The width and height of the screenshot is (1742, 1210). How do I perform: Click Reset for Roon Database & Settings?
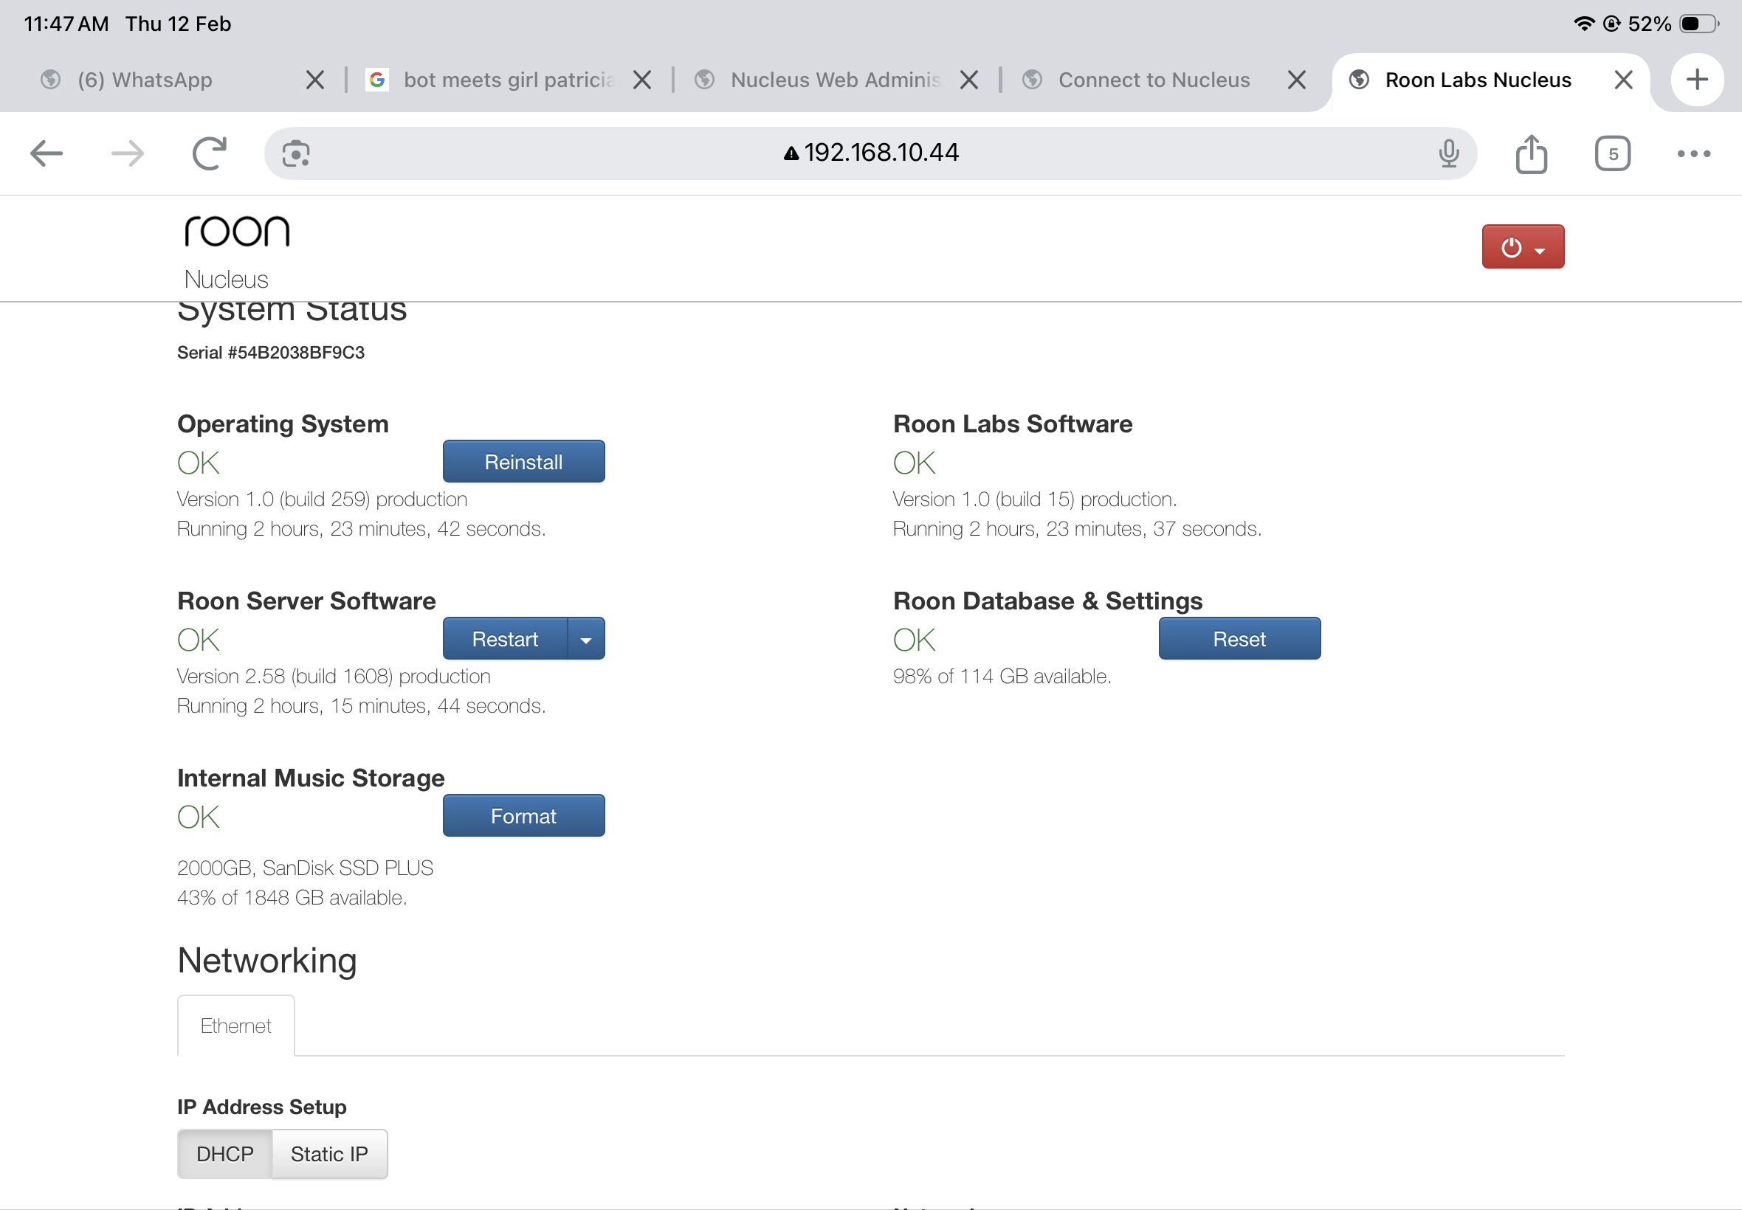[1239, 639]
